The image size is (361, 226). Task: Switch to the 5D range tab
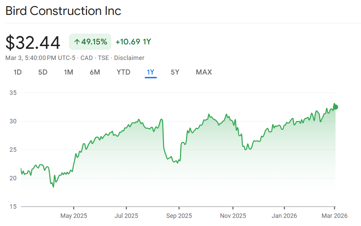pyautogui.click(x=43, y=72)
